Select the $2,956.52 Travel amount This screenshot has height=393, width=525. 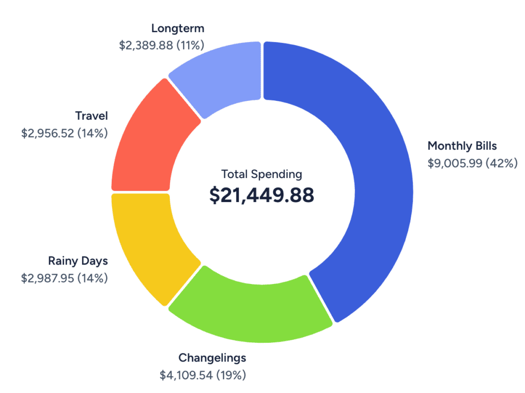(x=47, y=133)
